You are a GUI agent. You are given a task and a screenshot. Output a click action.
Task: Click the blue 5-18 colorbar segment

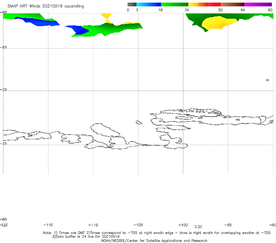[x=149, y=4]
